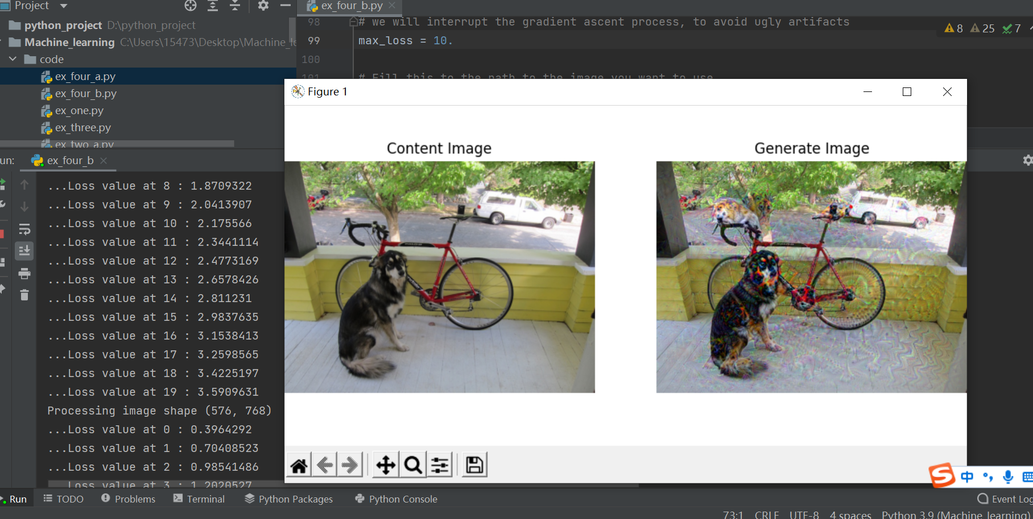Click the Generate Image plot
This screenshot has width=1033, height=519.
[811, 277]
